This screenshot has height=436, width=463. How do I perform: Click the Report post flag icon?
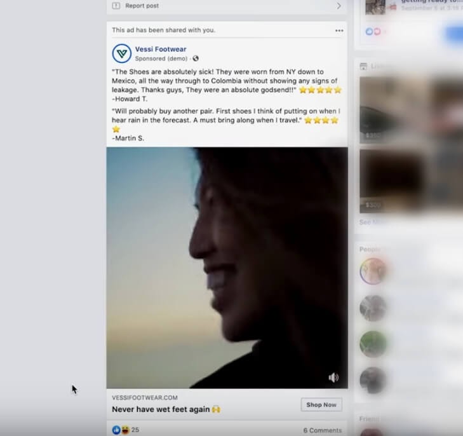click(116, 6)
